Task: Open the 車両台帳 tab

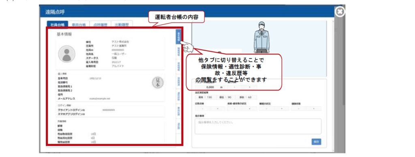Action: pyautogui.click(x=79, y=24)
